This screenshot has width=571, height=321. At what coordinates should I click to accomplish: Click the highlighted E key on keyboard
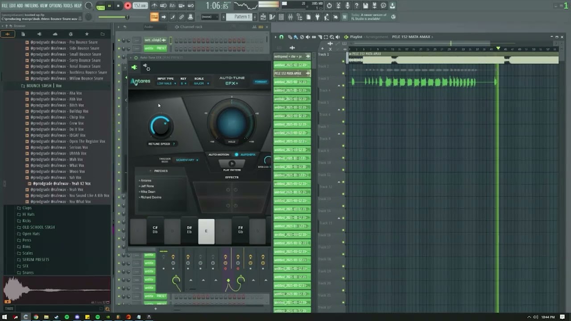[x=206, y=231]
